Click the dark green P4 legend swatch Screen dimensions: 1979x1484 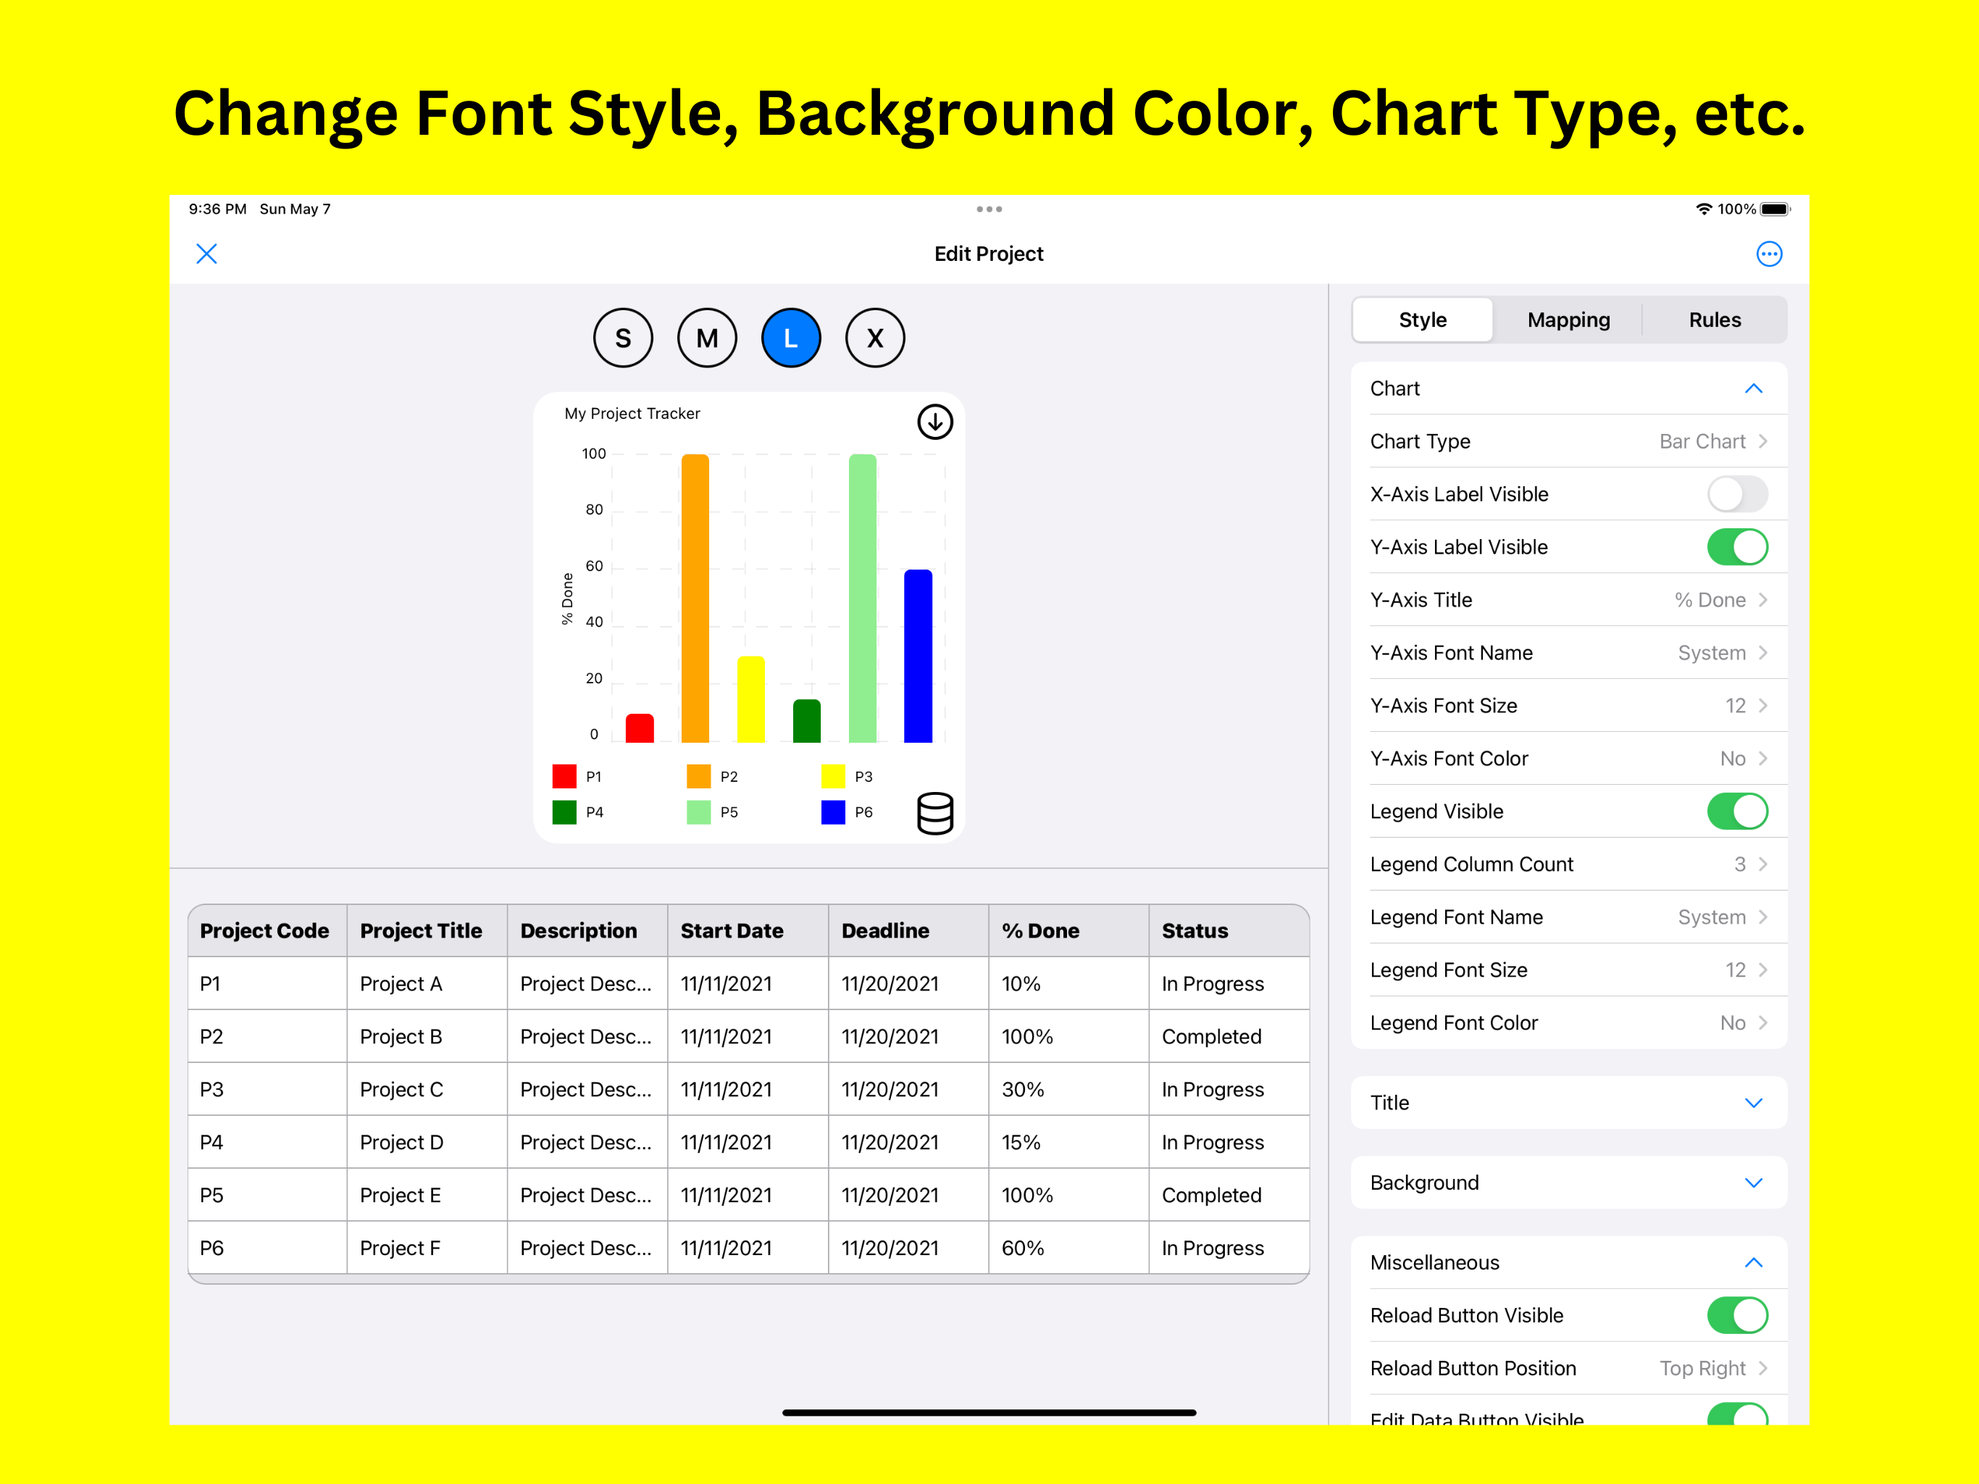pos(564,812)
